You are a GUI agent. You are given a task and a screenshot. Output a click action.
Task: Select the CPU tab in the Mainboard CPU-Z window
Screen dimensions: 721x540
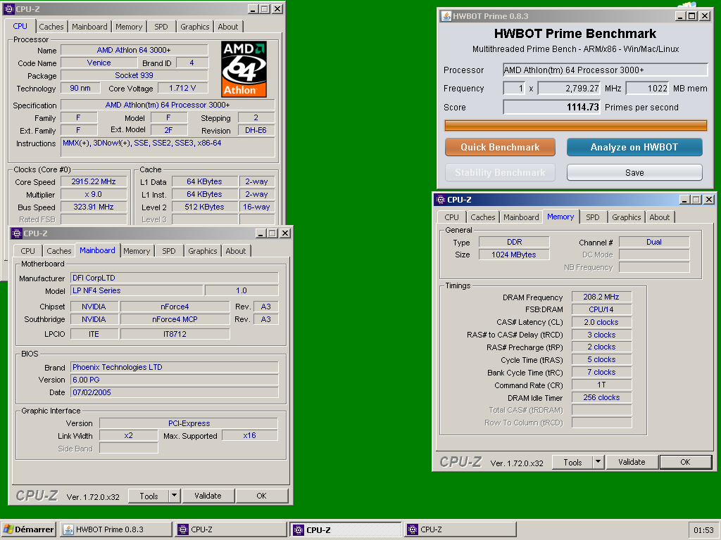[27, 251]
